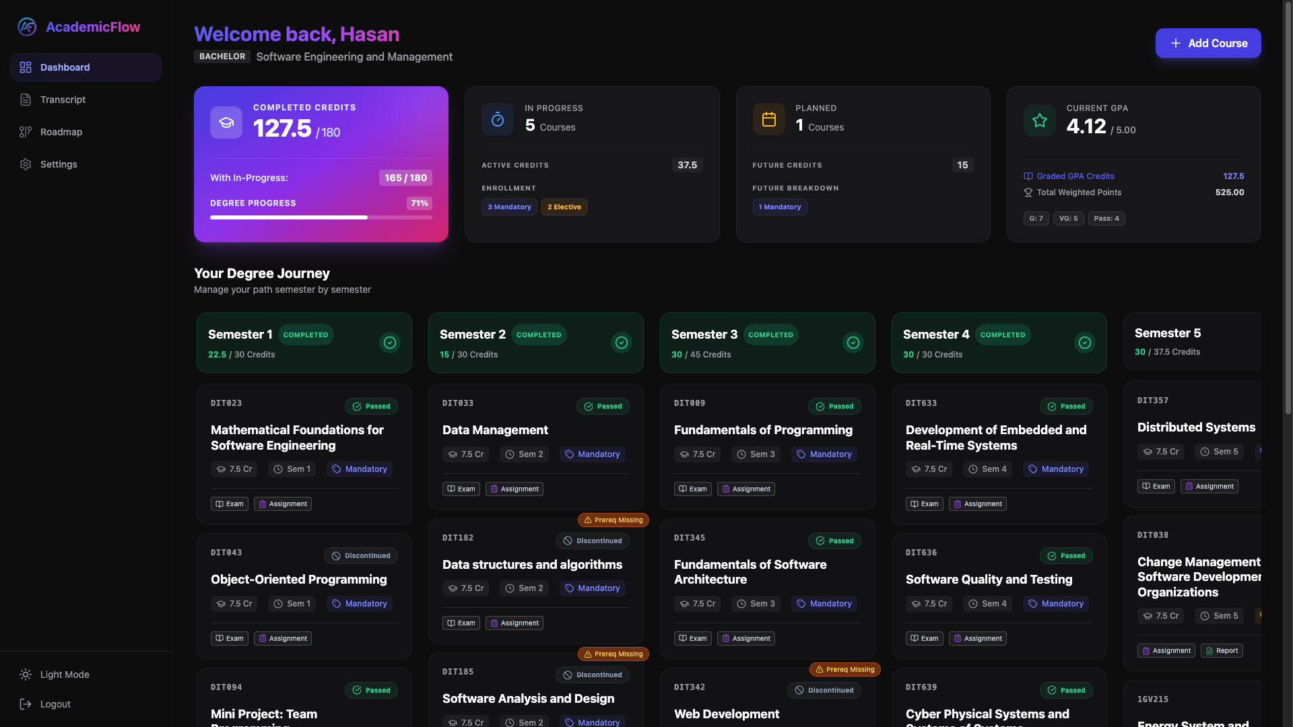Click the Add Course button
Screen dimensions: 1293x727
pyautogui.click(x=1208, y=43)
